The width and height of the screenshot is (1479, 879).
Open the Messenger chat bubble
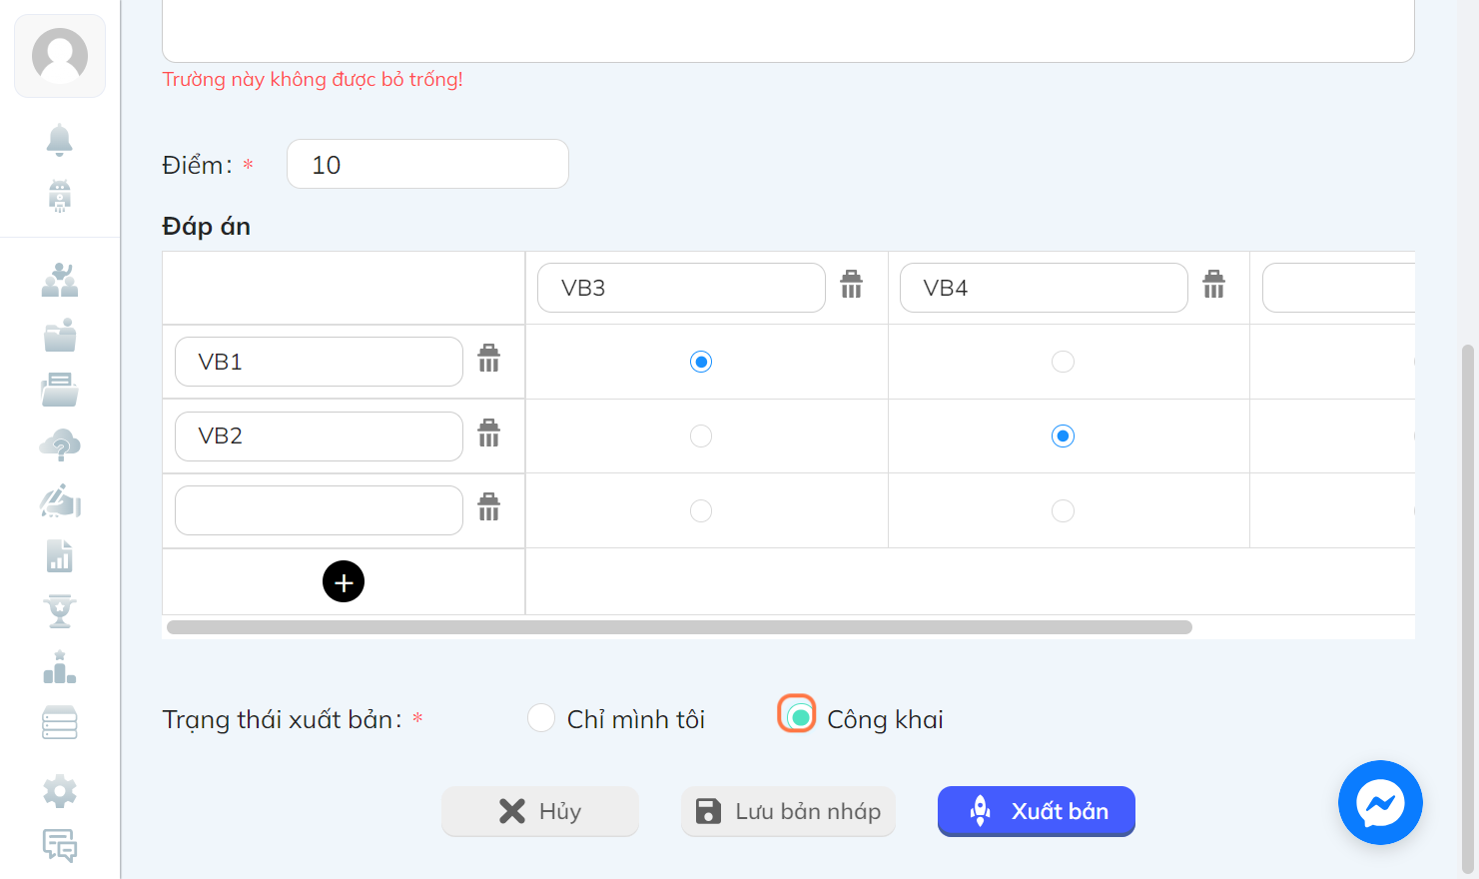[x=1380, y=802]
